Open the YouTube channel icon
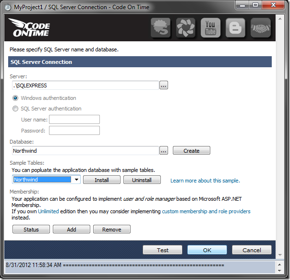This screenshot has height=280, width=290. tap(210, 28)
